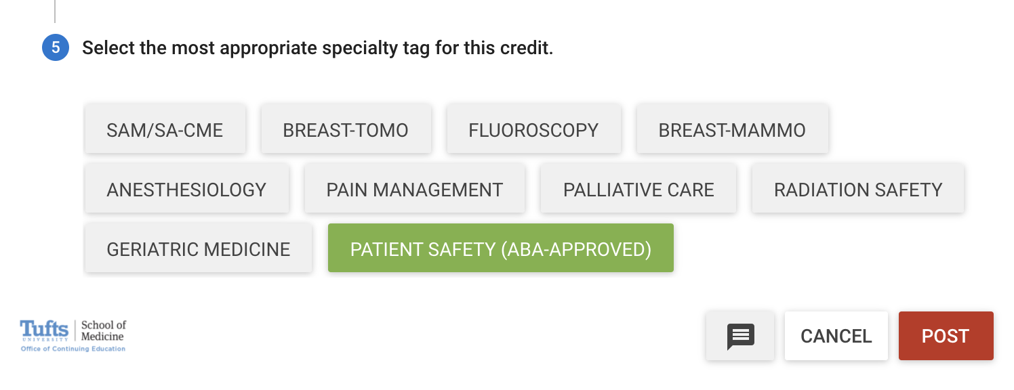Choose the PAIN MANAGEMENT tag
Image resolution: width=1014 pixels, height=390 pixels.
coord(415,189)
